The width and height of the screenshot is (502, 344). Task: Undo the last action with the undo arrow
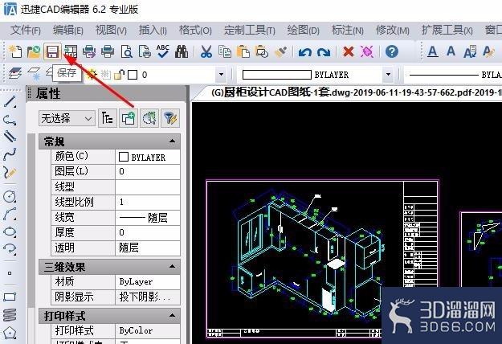[x=304, y=51]
